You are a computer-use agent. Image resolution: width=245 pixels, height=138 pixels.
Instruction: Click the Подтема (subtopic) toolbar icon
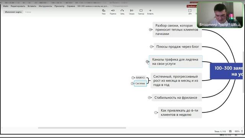[x=113, y=12]
